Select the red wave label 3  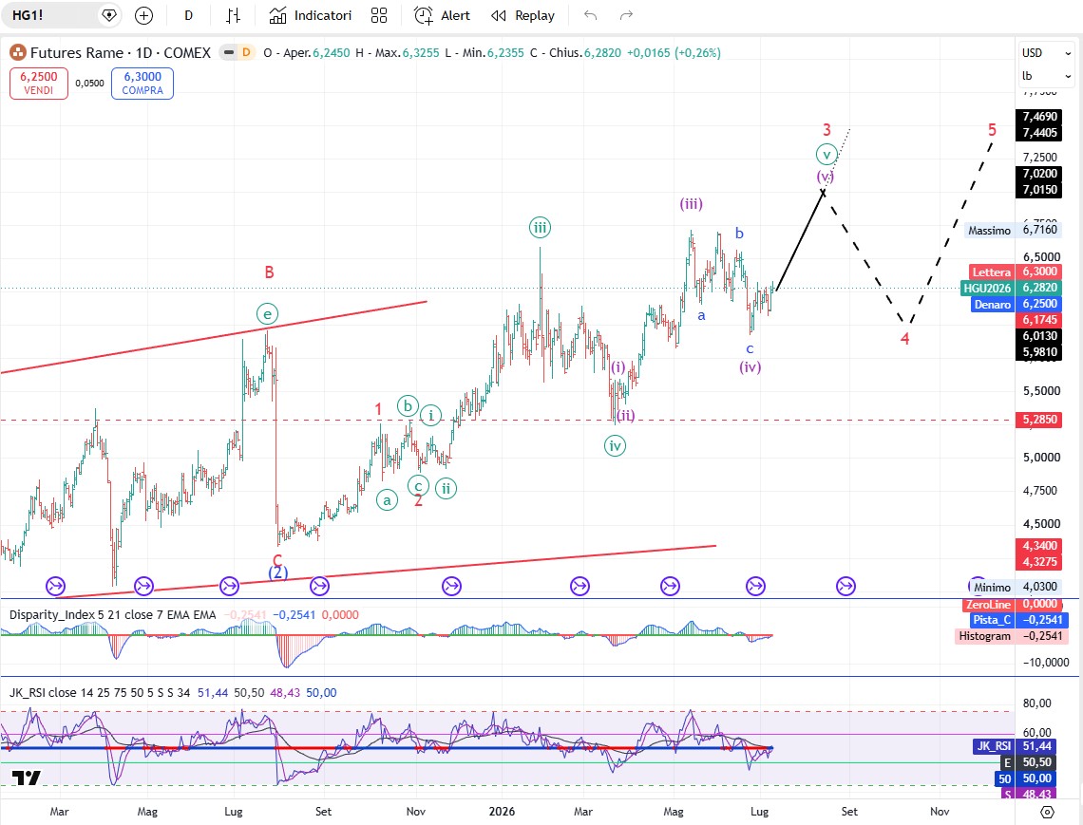(826, 130)
